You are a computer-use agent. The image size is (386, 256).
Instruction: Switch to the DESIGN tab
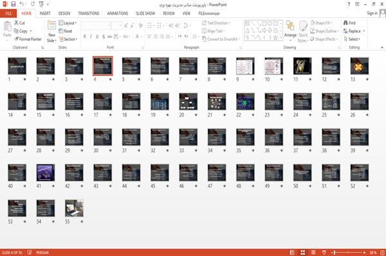tap(64, 13)
